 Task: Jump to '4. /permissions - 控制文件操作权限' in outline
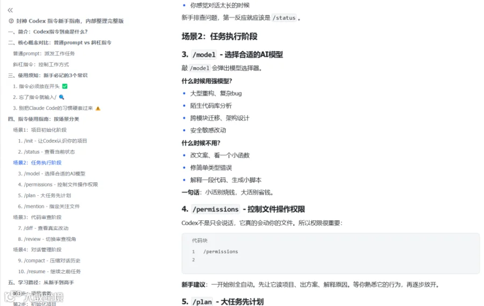click(58, 184)
